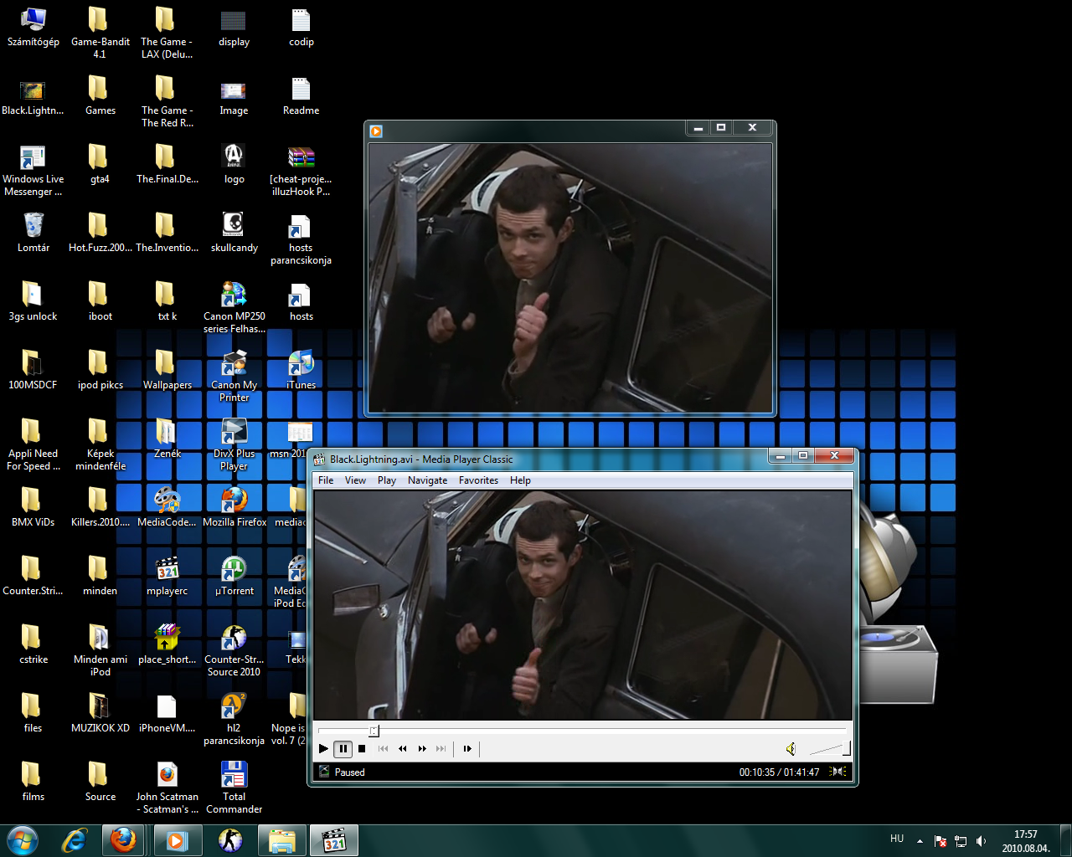The image size is (1072, 857).
Task: Click Counter-Strike taskbar icon
Action: 229,840
